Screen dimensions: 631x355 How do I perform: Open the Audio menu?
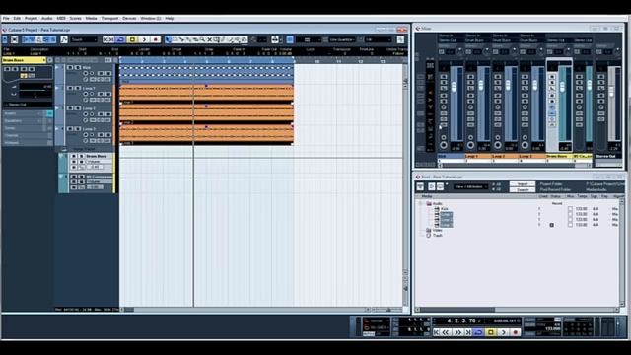pyautogui.click(x=47, y=18)
